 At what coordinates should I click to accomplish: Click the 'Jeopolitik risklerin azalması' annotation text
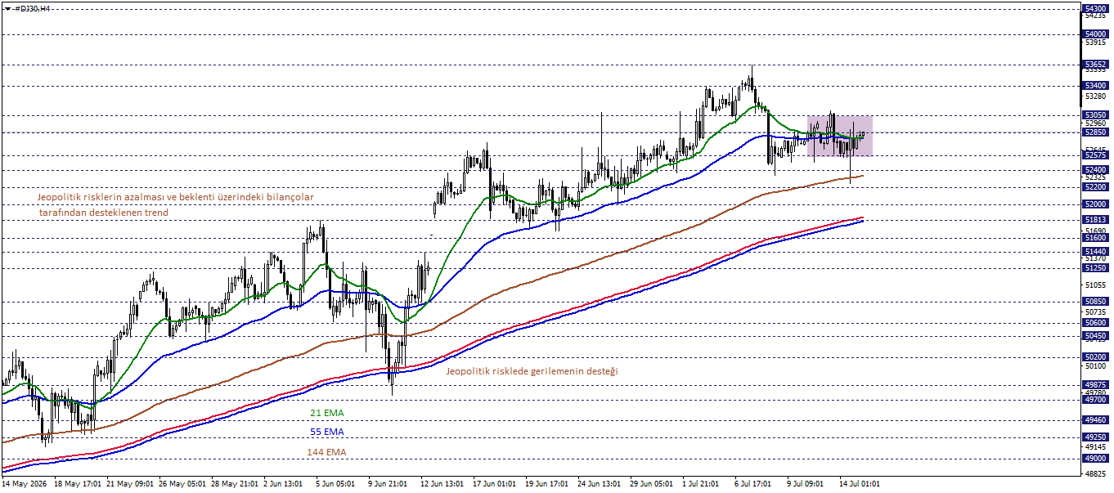pyautogui.click(x=102, y=197)
